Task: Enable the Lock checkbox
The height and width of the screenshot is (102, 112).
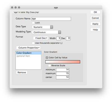Action: 33,23
